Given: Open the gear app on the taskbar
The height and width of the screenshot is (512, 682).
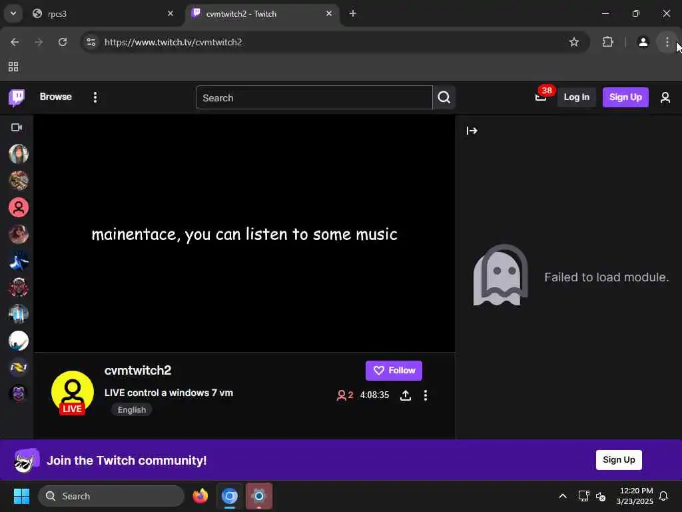Looking at the screenshot, I should pyautogui.click(x=259, y=496).
